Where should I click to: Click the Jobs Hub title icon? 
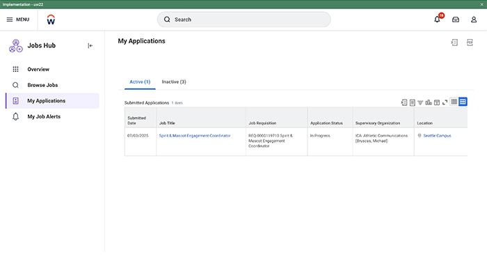coord(16,46)
